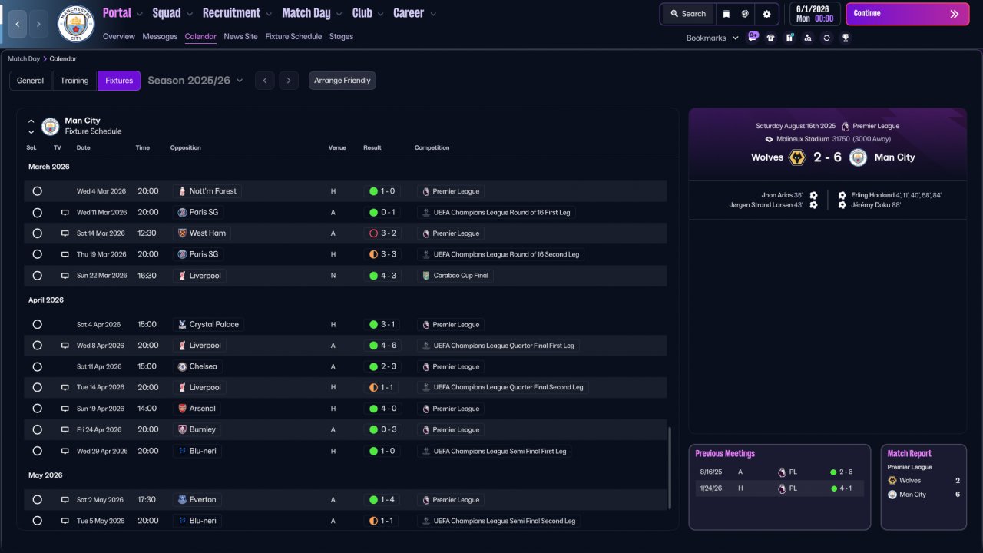The height and width of the screenshot is (553, 983).
Task: Click the scouting magnifier-person icon
Action: click(808, 38)
